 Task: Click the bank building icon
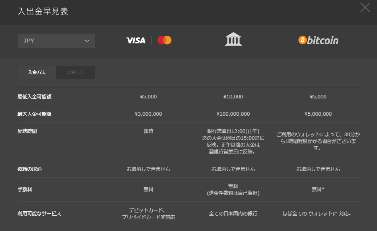tap(233, 39)
